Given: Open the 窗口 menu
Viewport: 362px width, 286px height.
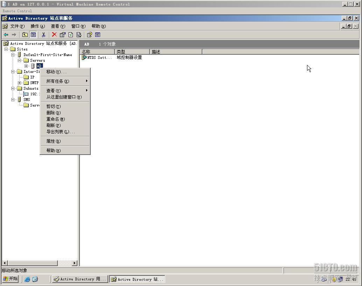Looking at the screenshot, I should click(x=78, y=26).
